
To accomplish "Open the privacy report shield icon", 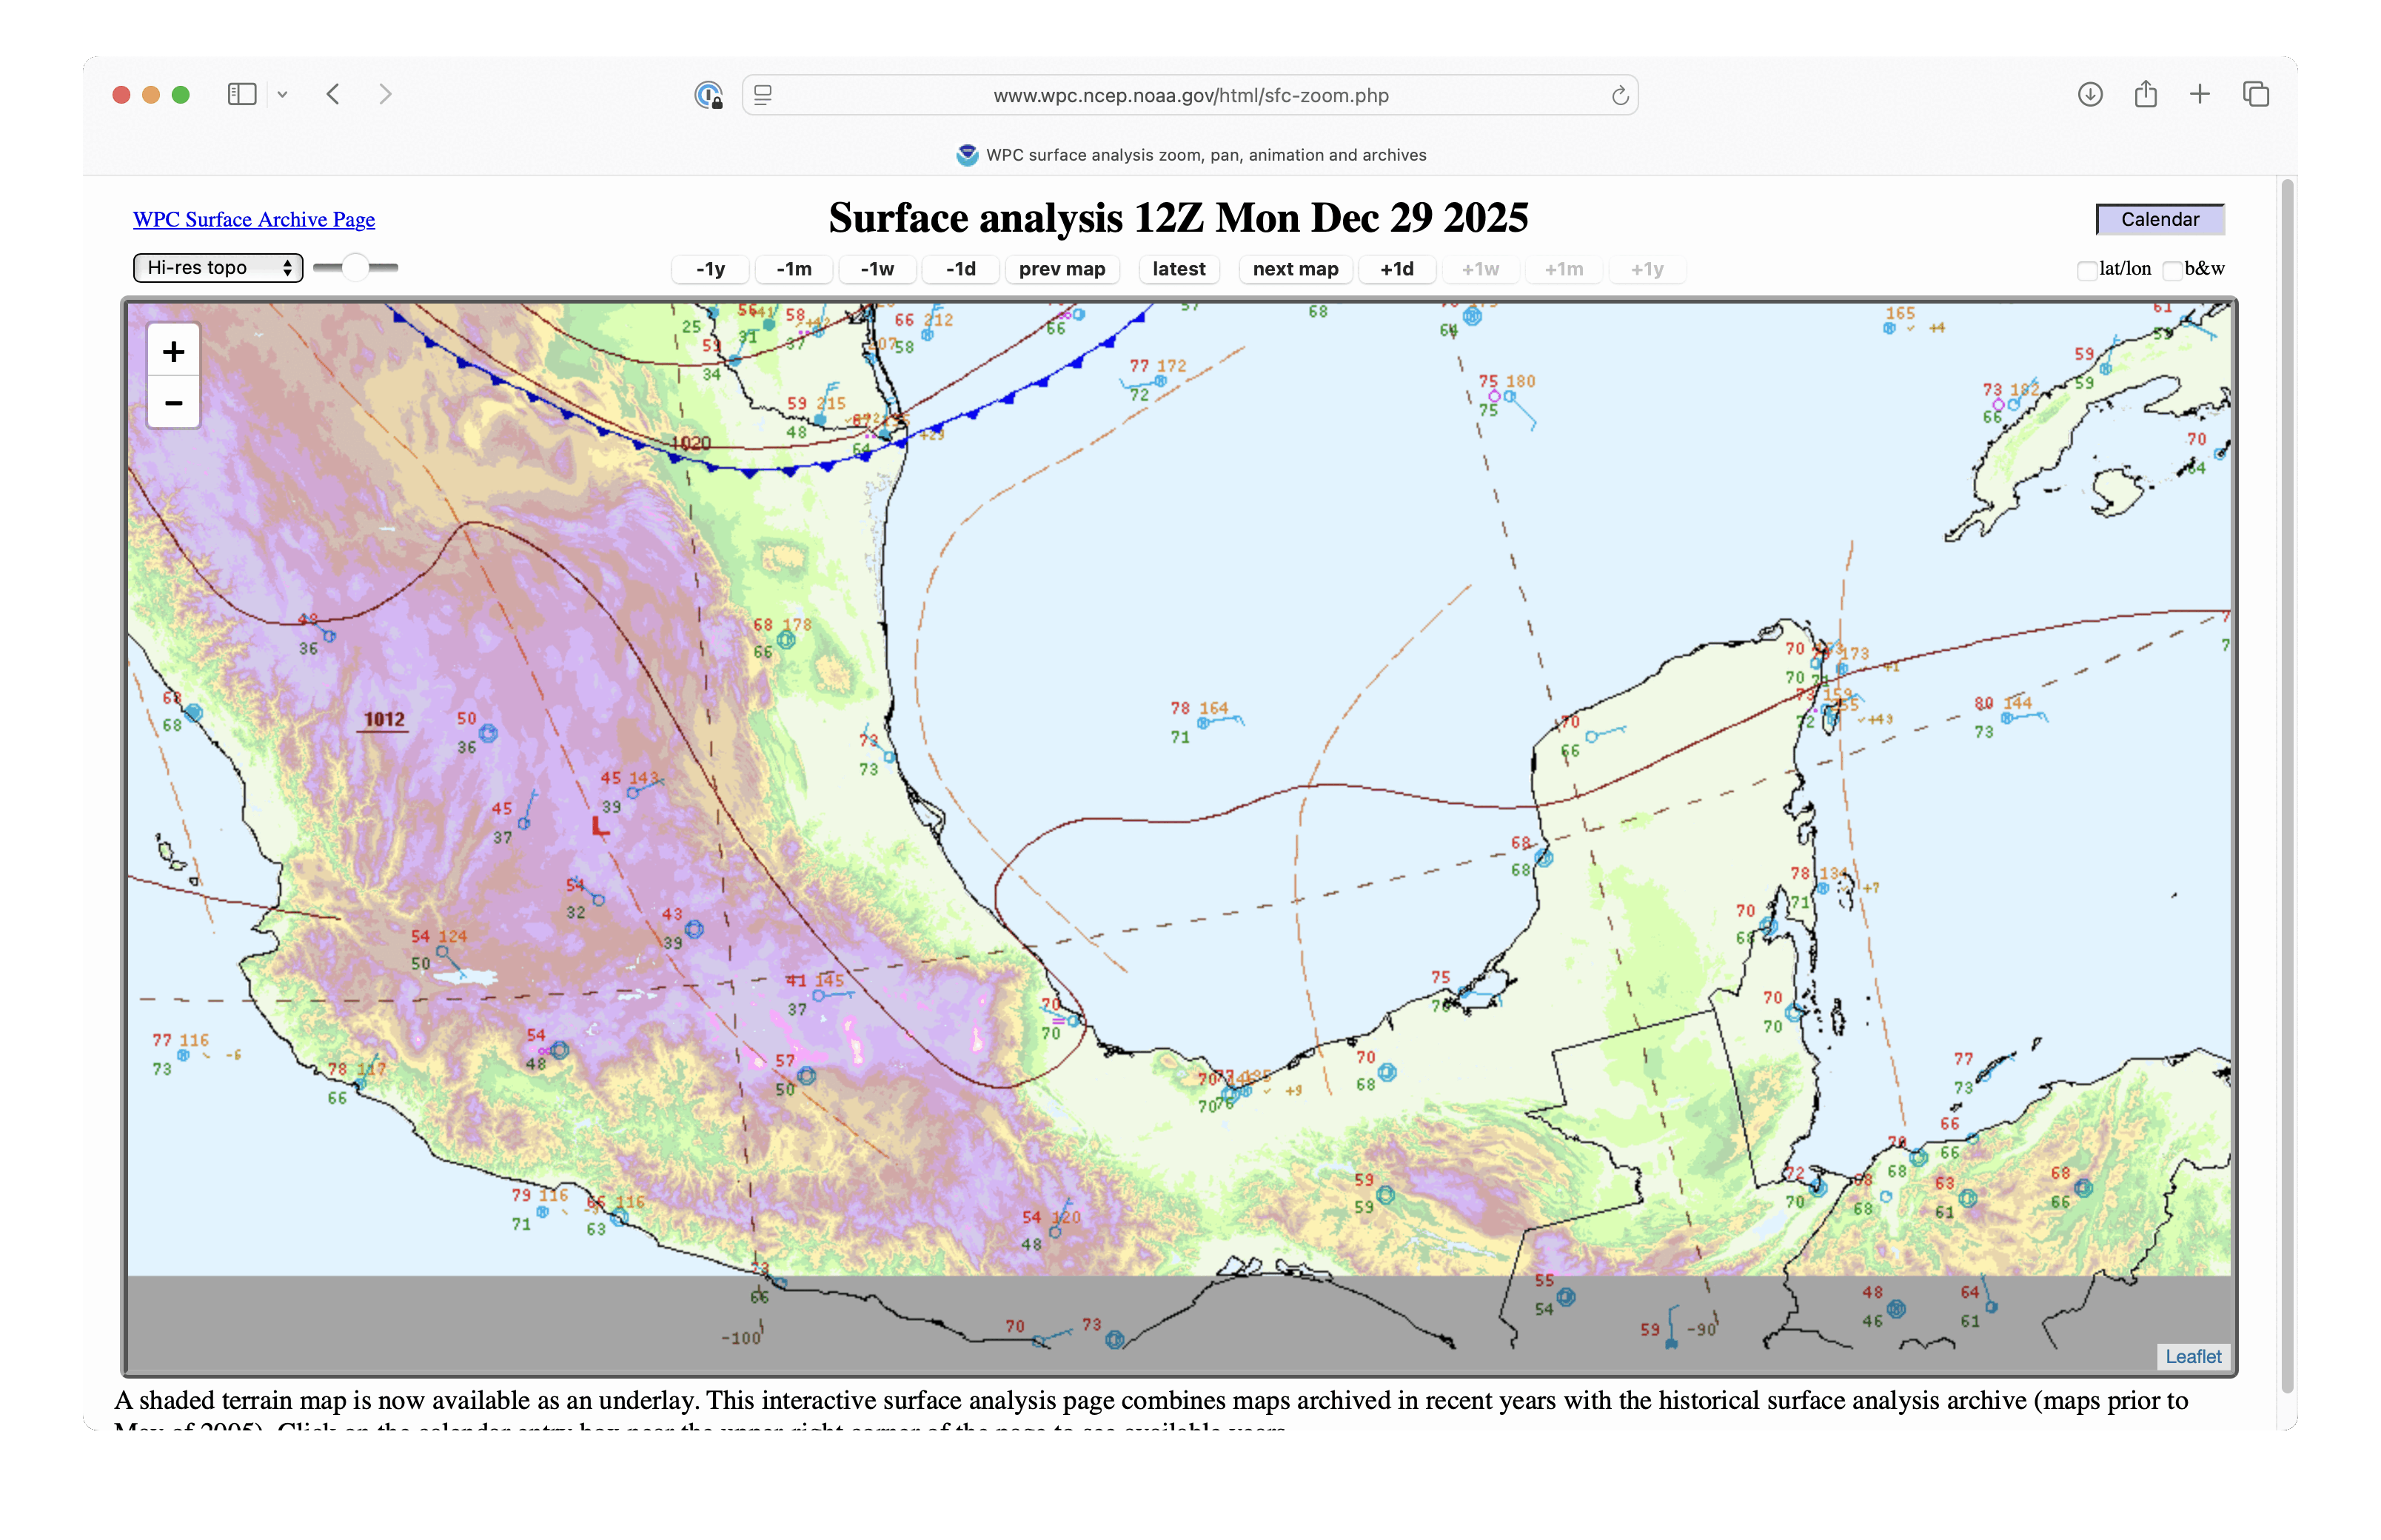I will (x=708, y=96).
